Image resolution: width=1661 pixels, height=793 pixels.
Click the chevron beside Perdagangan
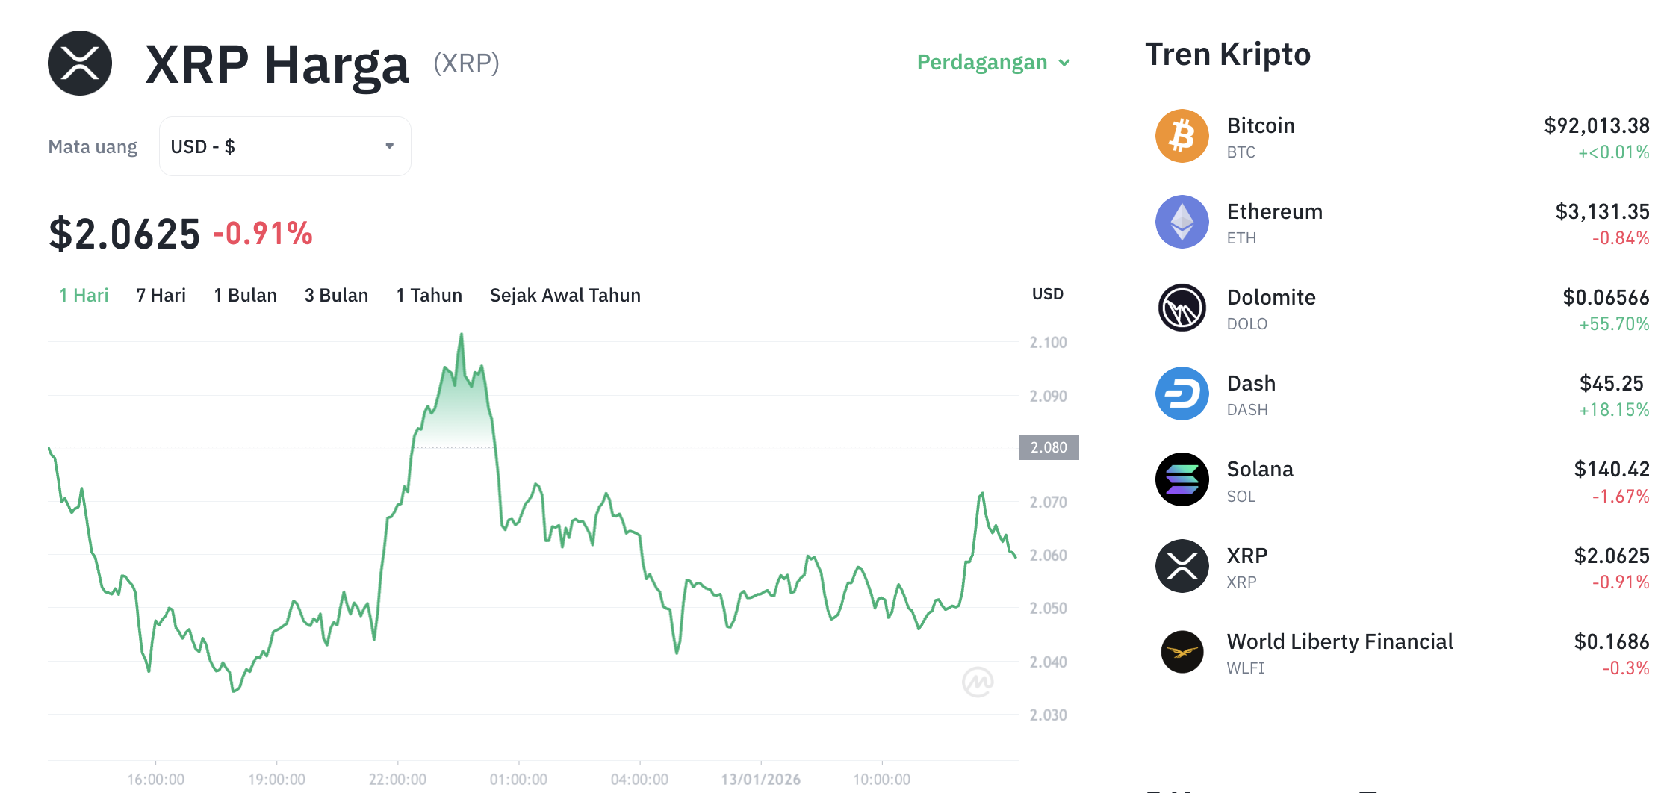coord(1066,63)
